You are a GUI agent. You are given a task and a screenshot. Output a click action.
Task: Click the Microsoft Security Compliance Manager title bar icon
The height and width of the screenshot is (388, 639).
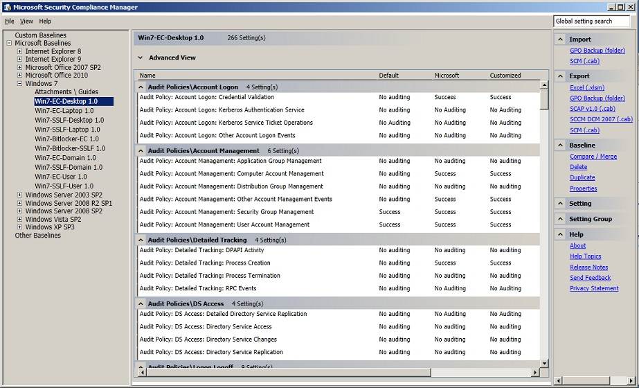click(6, 7)
